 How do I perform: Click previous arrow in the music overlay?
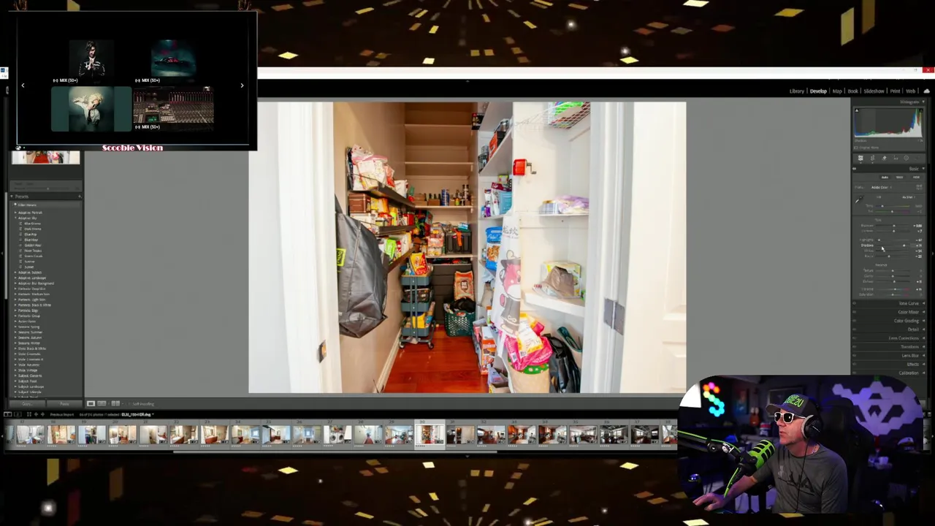tap(23, 85)
